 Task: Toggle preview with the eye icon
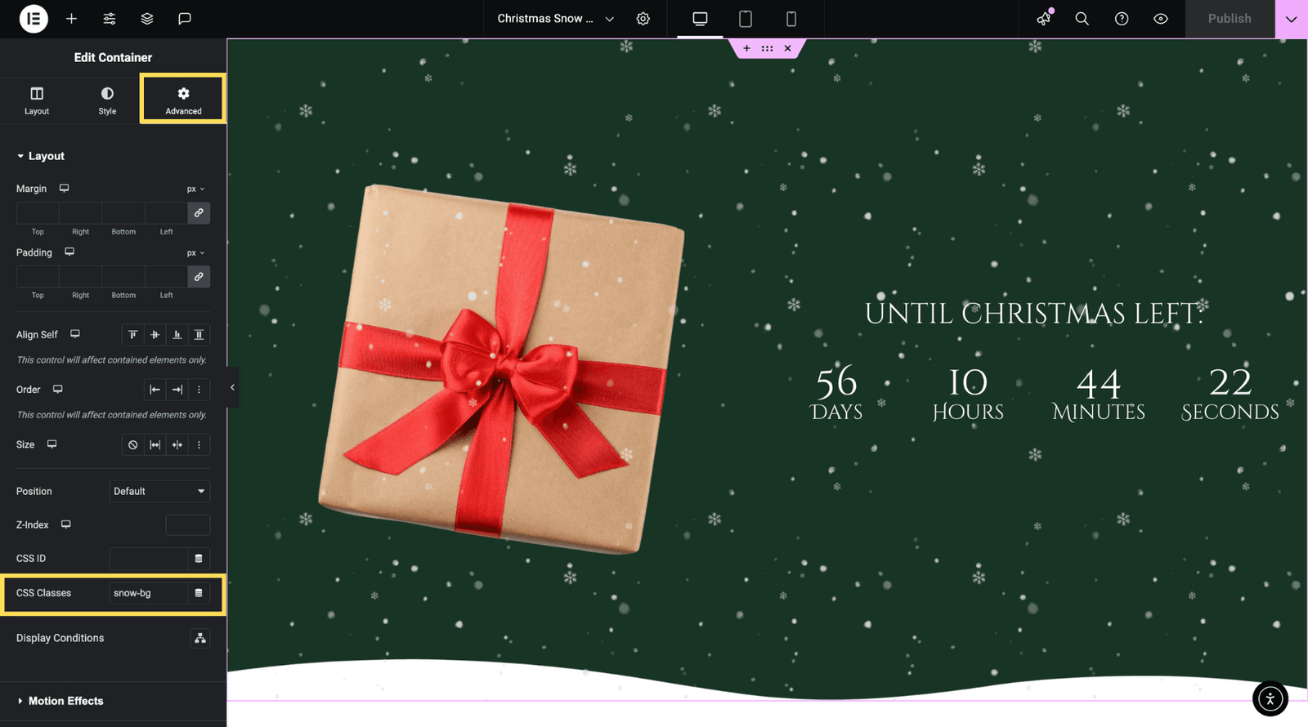[x=1161, y=19]
